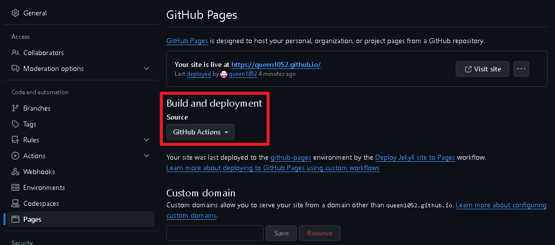Image resolution: width=555 pixels, height=245 pixels.
Task: Click the custom domain text field
Action: click(x=214, y=233)
